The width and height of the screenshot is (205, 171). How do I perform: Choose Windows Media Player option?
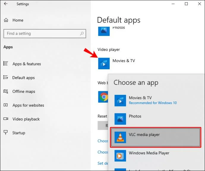pos(156,156)
